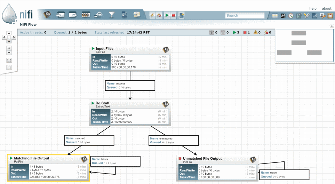Open Flow Configuration History clock icon
Screen dimensions: 335x184
click(x=291, y=16)
